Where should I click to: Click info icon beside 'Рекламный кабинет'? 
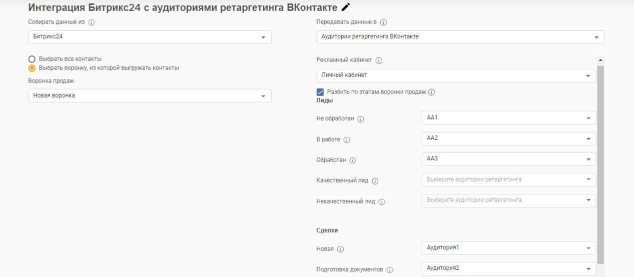(379, 60)
